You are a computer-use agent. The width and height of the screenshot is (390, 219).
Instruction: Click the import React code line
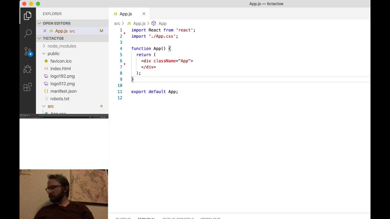[163, 30]
